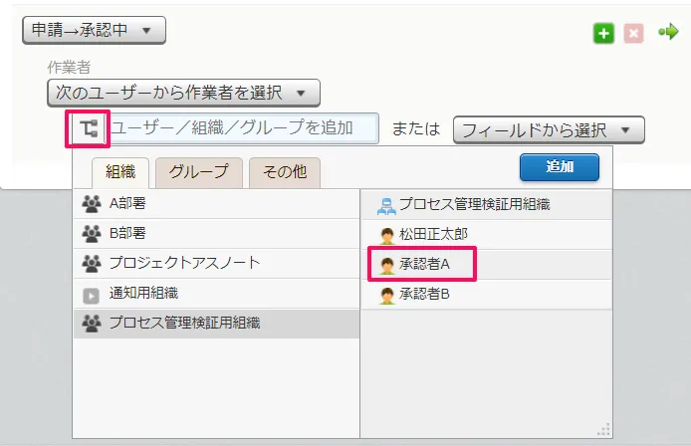The height and width of the screenshot is (446, 691).
Task: Click the avatar icon of 承認者B
Action: 387,296
